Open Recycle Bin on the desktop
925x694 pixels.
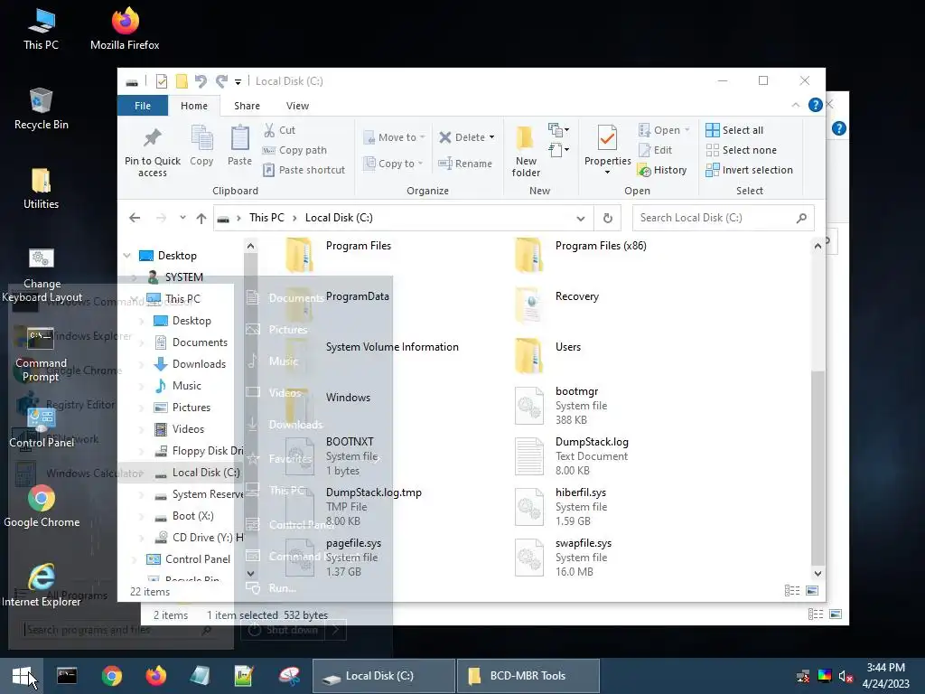41,109
